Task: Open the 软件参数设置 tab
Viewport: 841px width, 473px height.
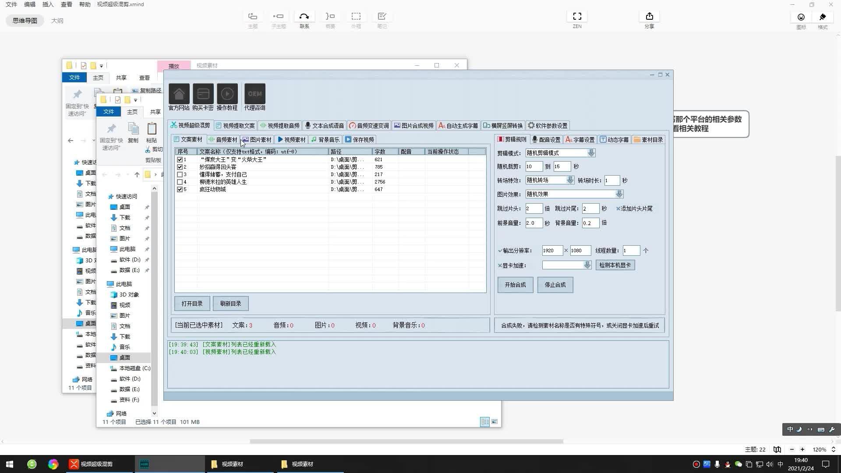Action: coord(548,125)
